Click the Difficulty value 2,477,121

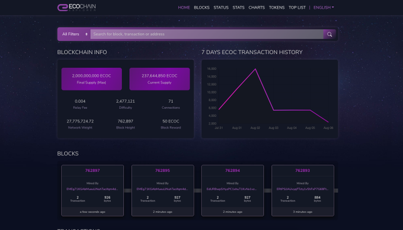tap(126, 101)
